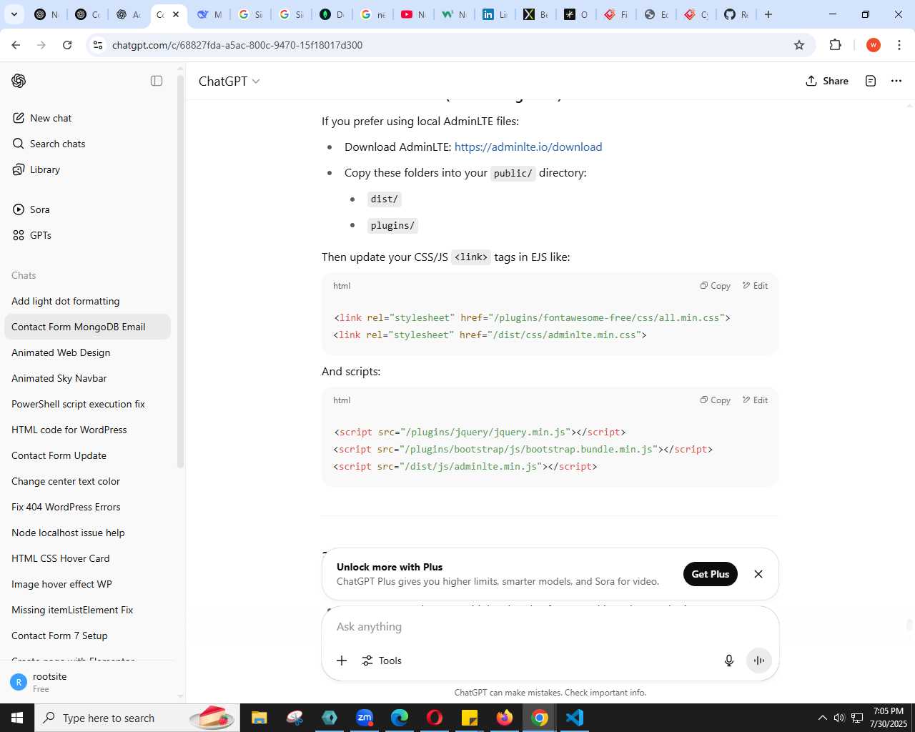
Task: Close the current ChatGPT tab
Action: (x=176, y=14)
